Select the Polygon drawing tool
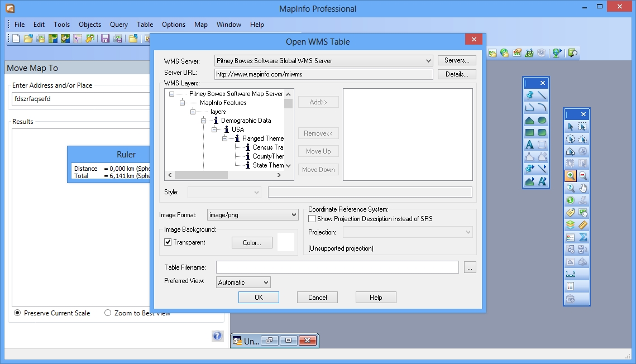The height and width of the screenshot is (364, 636). pos(530,120)
